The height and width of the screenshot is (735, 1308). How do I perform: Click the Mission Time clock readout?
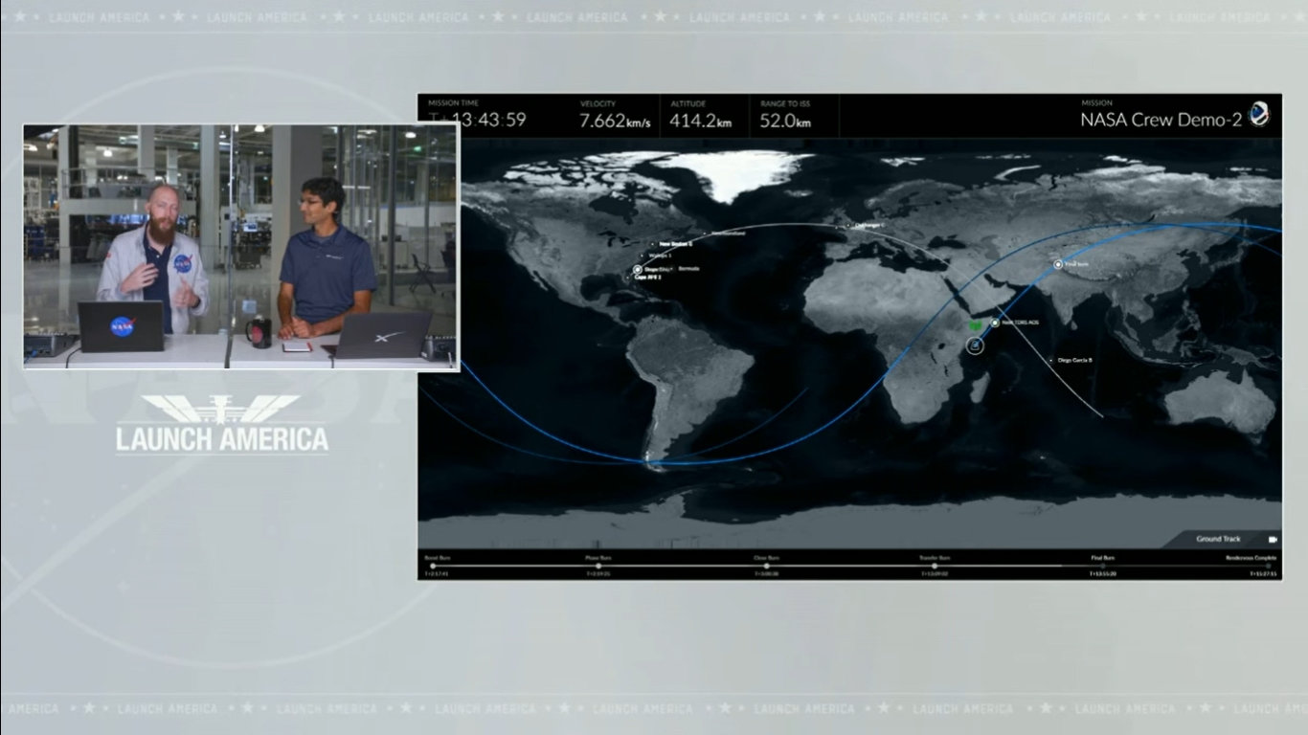click(x=477, y=120)
